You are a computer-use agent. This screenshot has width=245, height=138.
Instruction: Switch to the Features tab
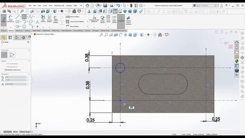pyautogui.click(x=4, y=31)
